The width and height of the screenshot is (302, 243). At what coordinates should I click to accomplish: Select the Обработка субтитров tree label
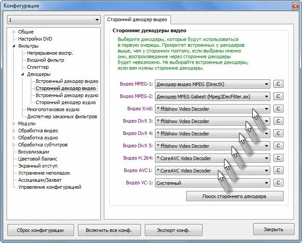click(x=43, y=145)
